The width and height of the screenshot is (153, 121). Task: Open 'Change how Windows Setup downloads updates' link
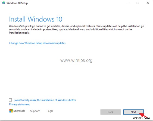(x=37, y=43)
